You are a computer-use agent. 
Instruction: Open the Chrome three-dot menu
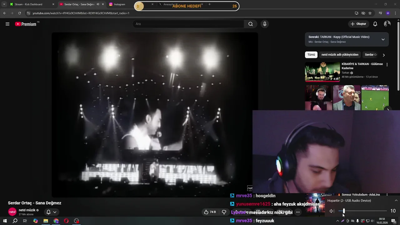(x=395, y=13)
